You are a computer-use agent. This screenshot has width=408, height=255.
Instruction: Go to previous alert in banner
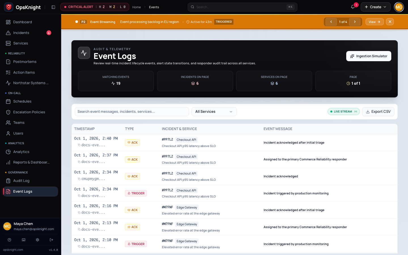tap(331, 22)
